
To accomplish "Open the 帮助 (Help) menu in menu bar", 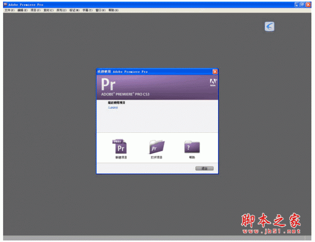I will pos(113,10).
